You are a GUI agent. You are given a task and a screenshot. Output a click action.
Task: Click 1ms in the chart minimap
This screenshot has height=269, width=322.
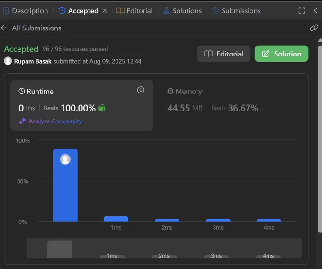pos(112,256)
